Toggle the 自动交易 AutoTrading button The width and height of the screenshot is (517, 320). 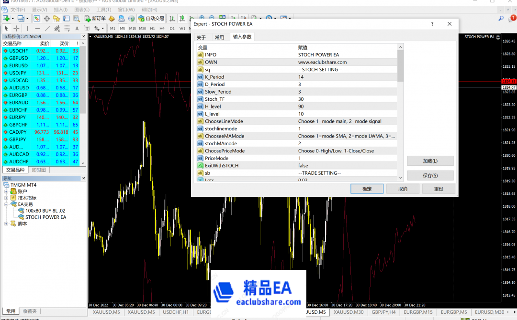[x=151, y=18]
